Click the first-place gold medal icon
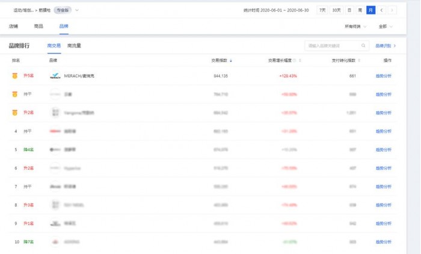 click(15, 76)
